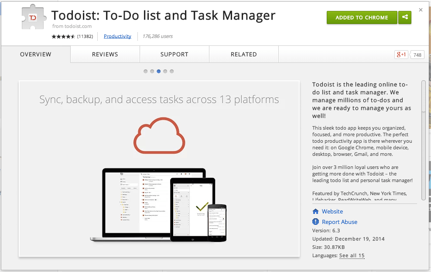Open the Productivity category link
Screen dimensions: 431x272
[x=117, y=36]
